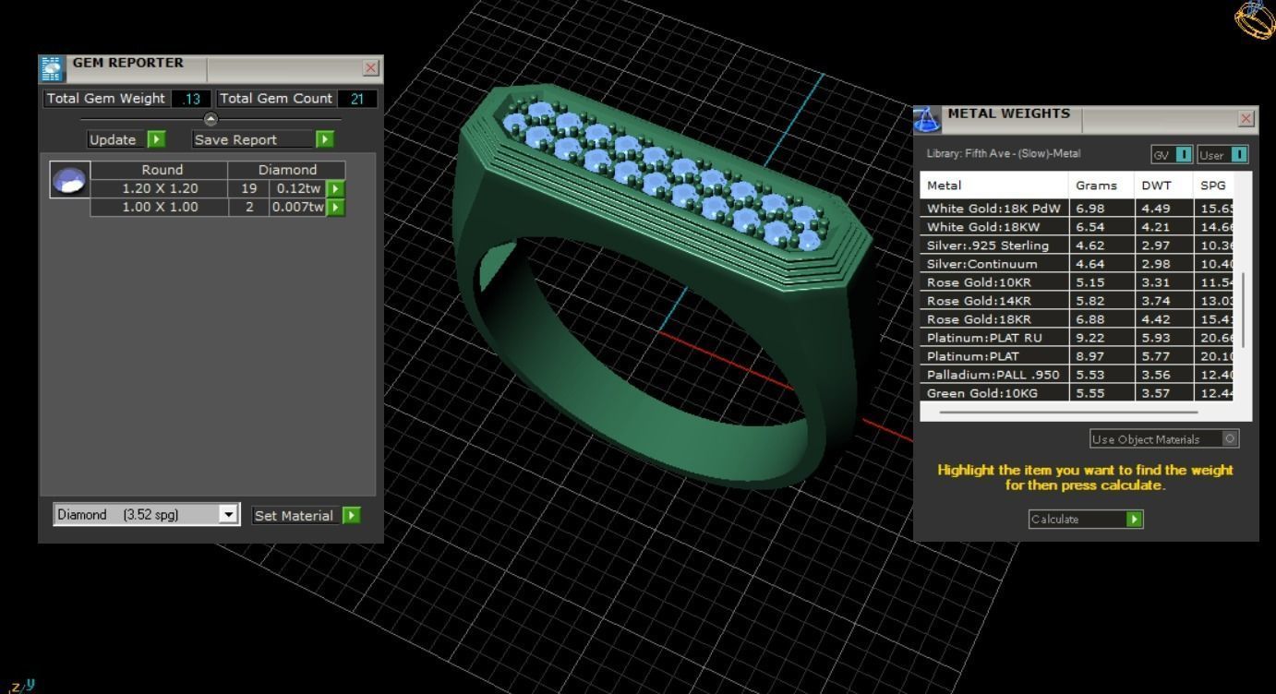Click the Total Gem Count value field

coord(357,99)
